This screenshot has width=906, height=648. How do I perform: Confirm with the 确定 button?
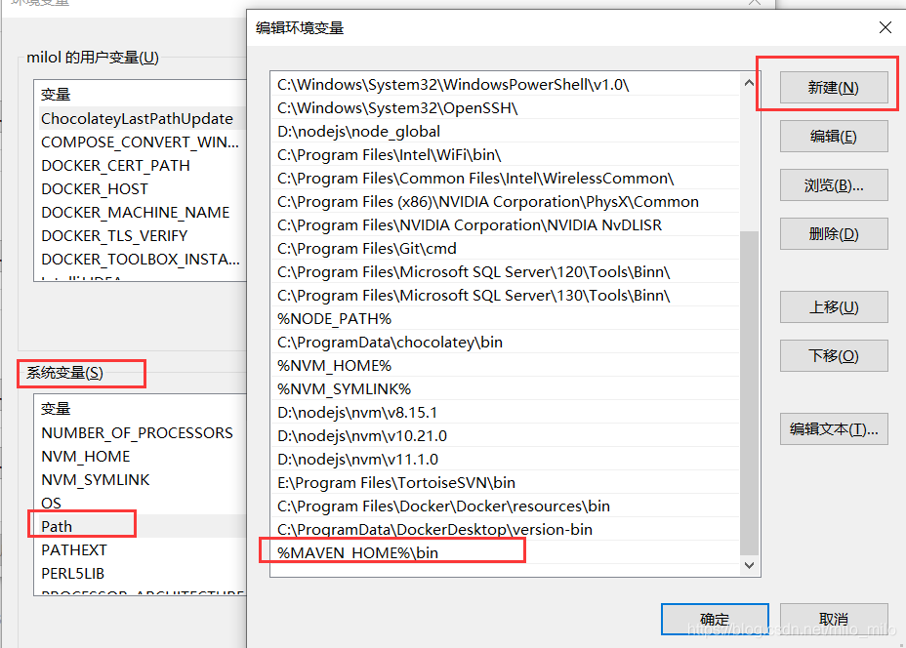pyautogui.click(x=715, y=619)
